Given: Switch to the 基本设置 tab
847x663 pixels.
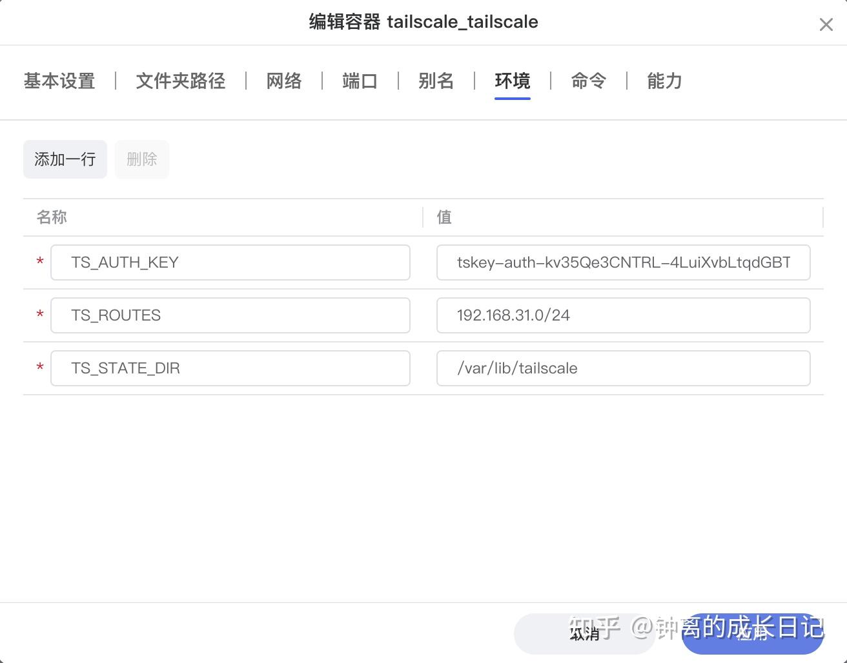Looking at the screenshot, I should pyautogui.click(x=59, y=81).
